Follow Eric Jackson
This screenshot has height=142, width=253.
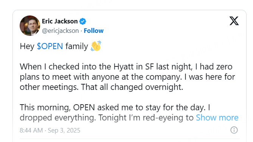click(93, 31)
